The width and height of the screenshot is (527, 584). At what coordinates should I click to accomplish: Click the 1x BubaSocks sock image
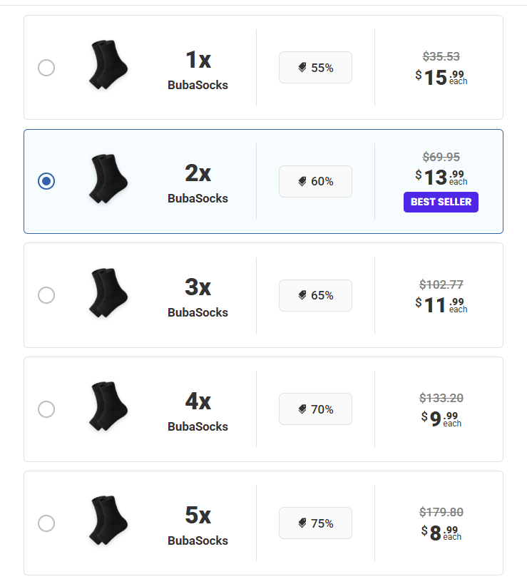tap(108, 66)
